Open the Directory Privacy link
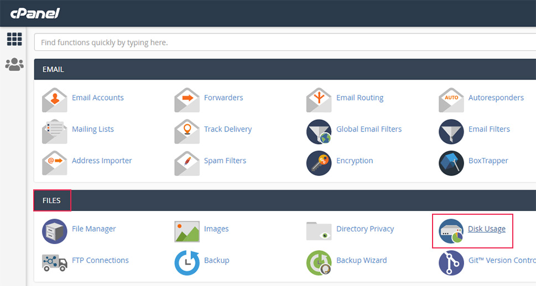Image resolution: width=536 pixels, height=286 pixels. pyautogui.click(x=365, y=229)
